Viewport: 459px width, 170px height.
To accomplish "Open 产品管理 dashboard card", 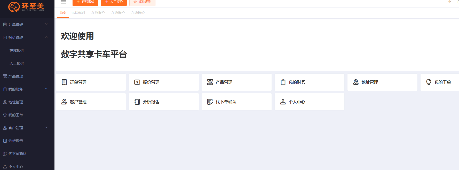I will (236, 82).
